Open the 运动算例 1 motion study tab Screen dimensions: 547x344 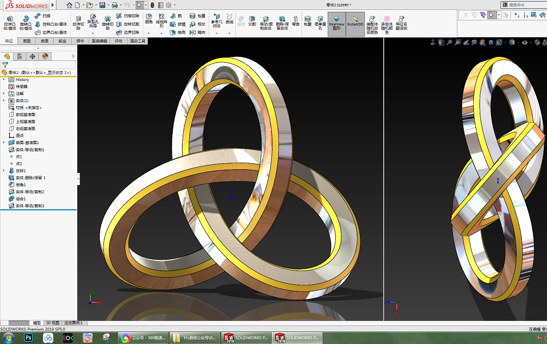pyautogui.click(x=73, y=323)
